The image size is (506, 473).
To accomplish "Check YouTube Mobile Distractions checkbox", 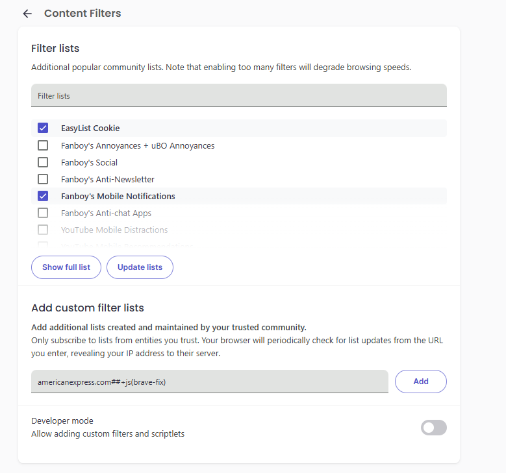I will (43, 230).
